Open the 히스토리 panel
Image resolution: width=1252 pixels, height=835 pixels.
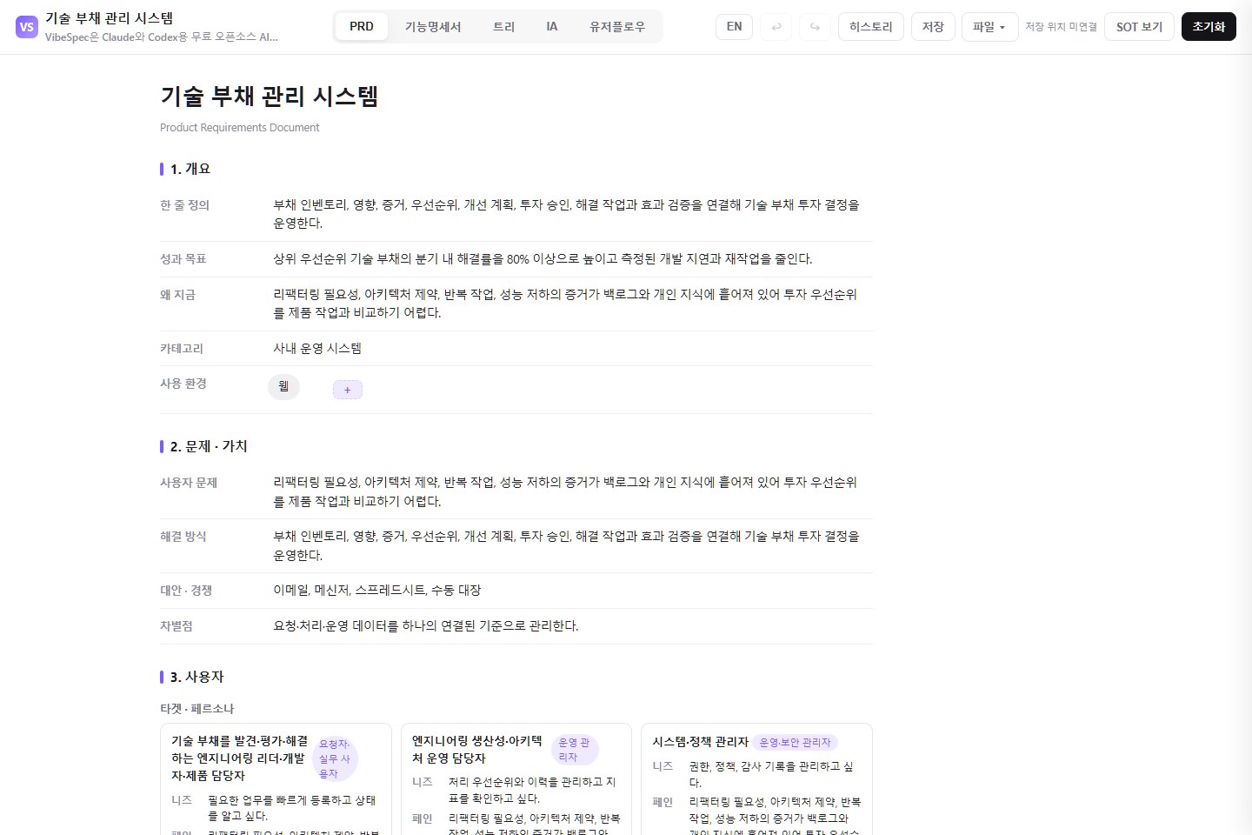[x=871, y=27]
